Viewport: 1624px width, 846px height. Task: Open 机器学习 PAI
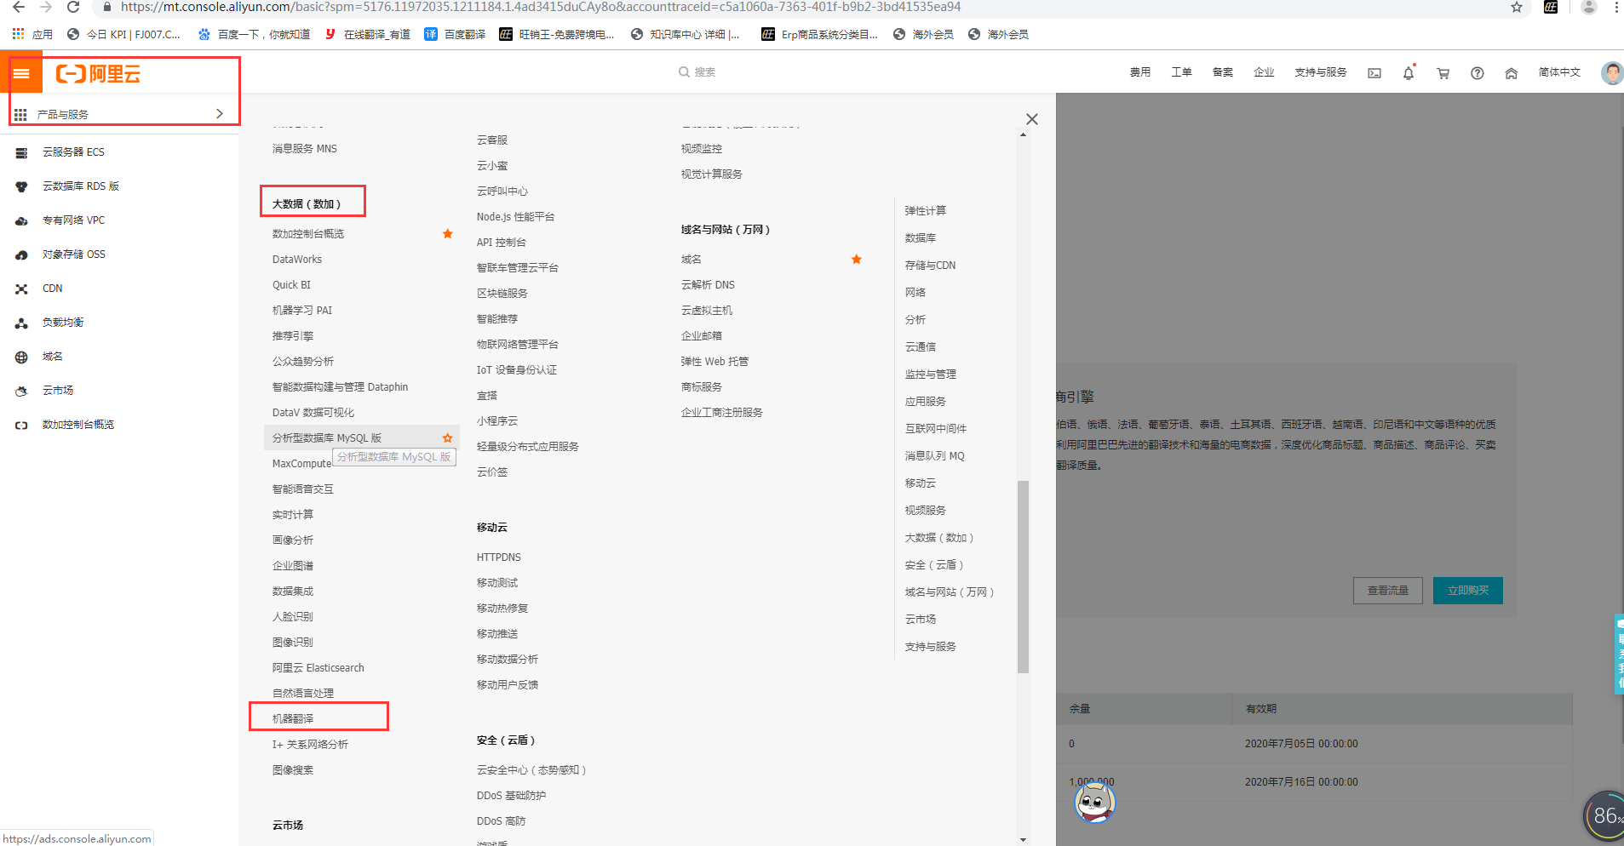302,311
